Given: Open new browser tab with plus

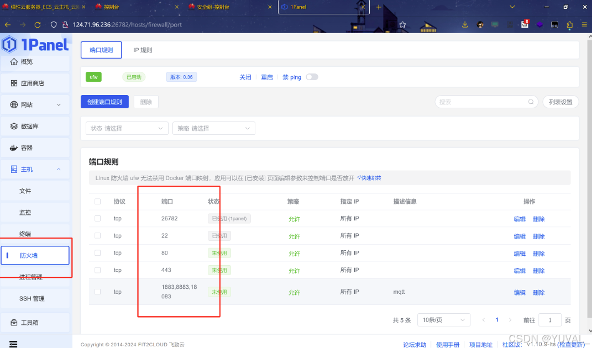Looking at the screenshot, I should point(379,7).
